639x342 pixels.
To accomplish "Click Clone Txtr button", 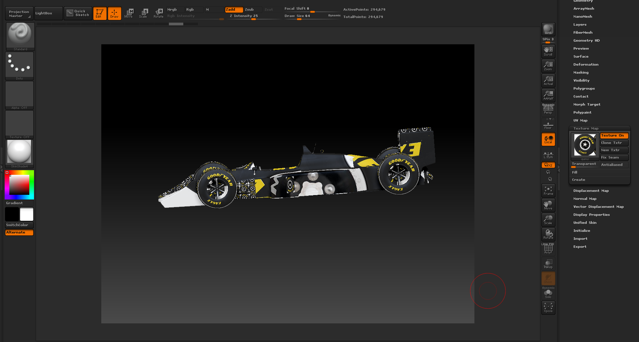I will pyautogui.click(x=614, y=143).
